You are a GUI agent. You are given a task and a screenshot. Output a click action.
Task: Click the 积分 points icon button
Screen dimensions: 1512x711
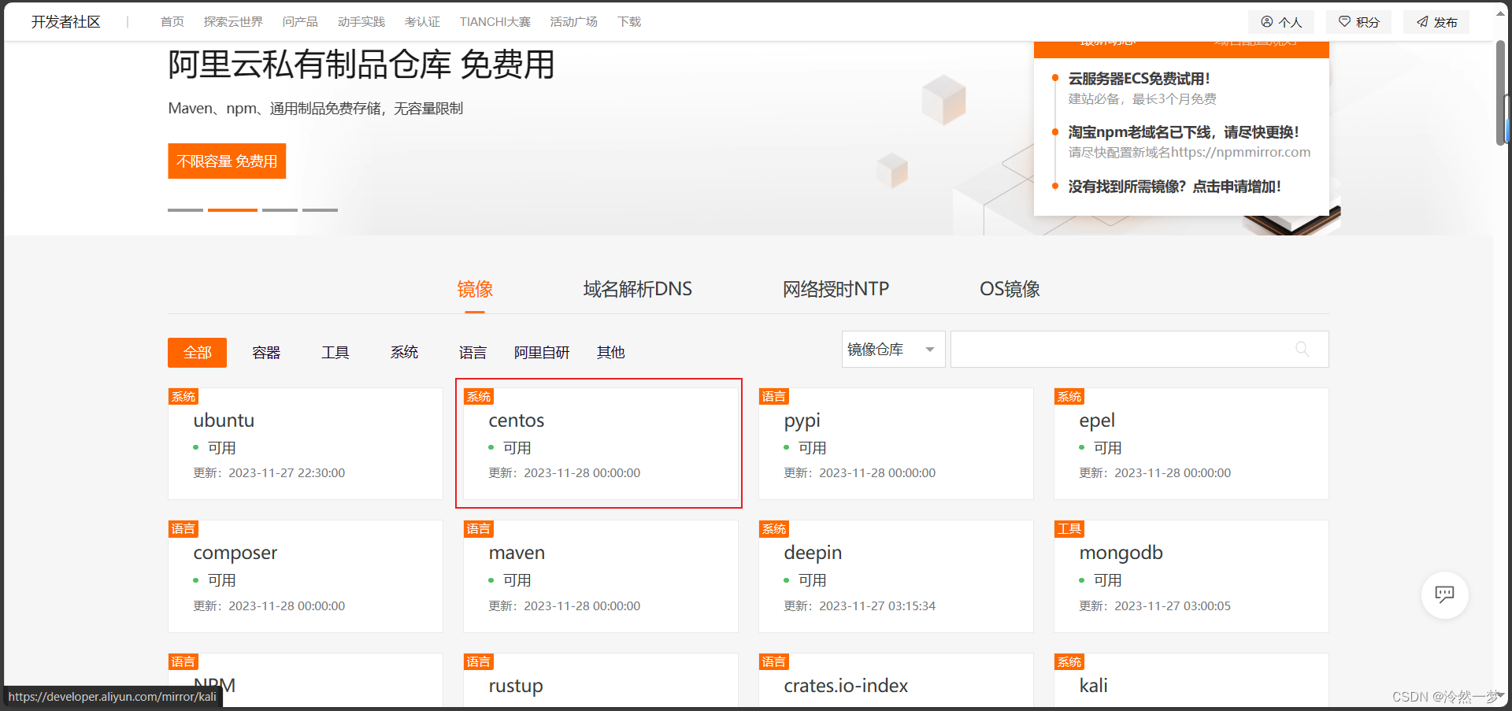(1359, 22)
